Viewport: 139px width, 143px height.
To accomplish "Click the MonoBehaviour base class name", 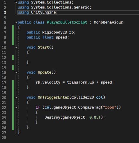I will pos(108,22).
